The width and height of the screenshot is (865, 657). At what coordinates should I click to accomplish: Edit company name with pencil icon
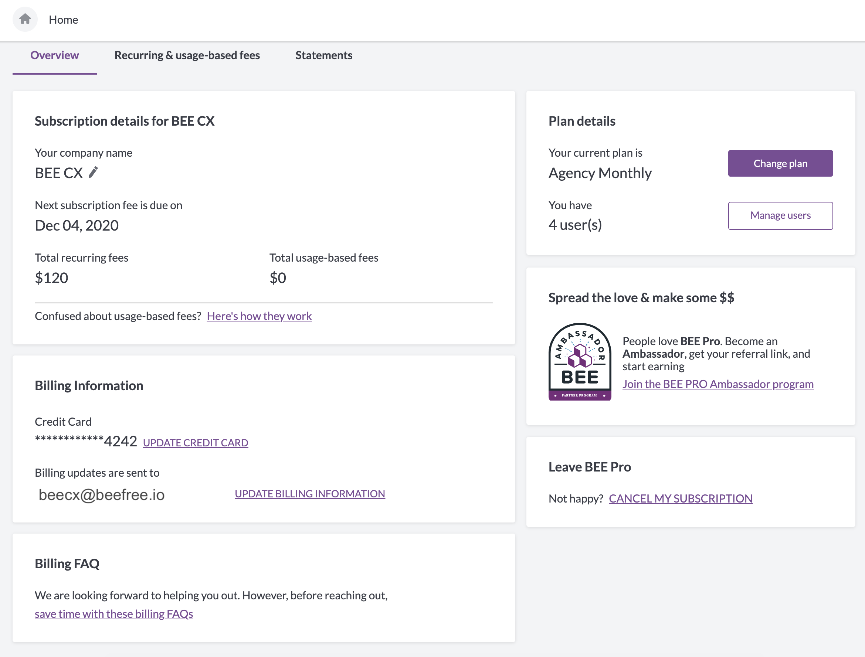[93, 173]
